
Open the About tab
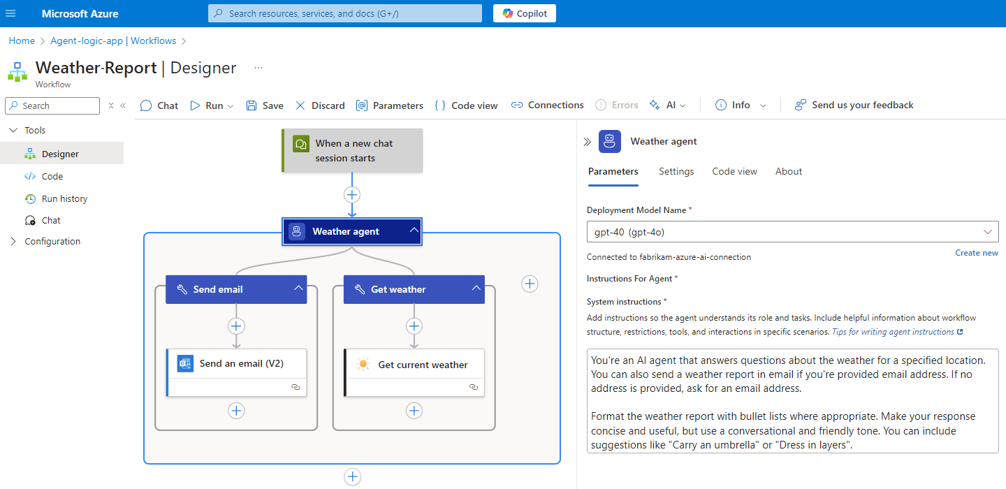pos(788,171)
